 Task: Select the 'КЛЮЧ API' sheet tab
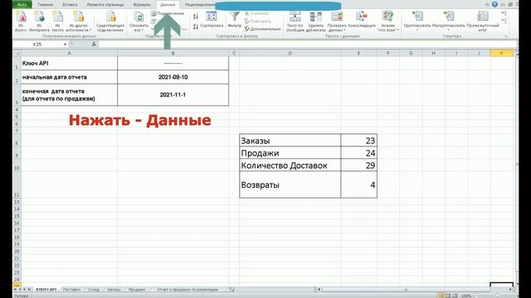point(46,290)
